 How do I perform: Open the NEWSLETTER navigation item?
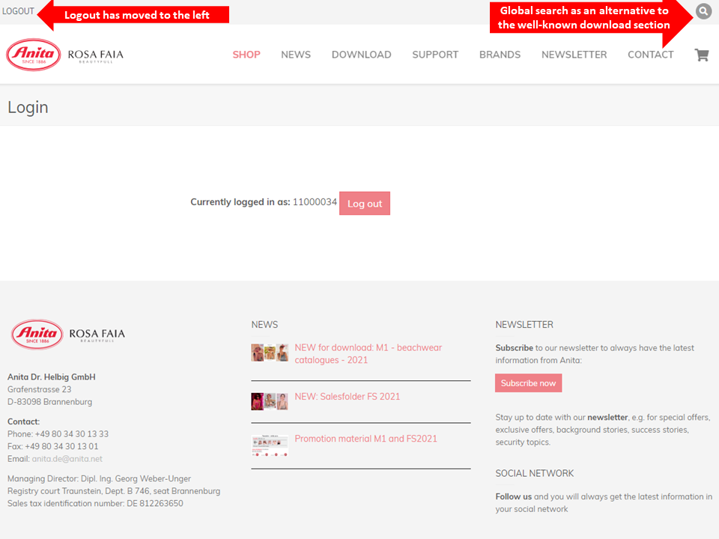pyautogui.click(x=574, y=55)
